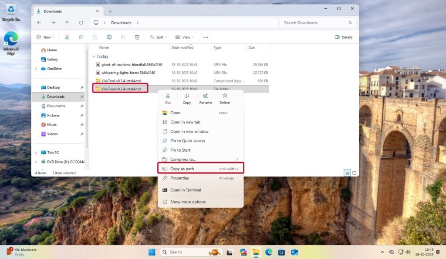446x259 pixels.
Task: Switch to large thumbnails view in status bar
Action: click(354, 173)
